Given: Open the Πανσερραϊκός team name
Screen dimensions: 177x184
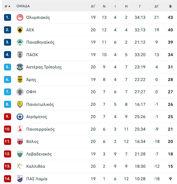Looking at the screenshot, I should click(x=40, y=129).
